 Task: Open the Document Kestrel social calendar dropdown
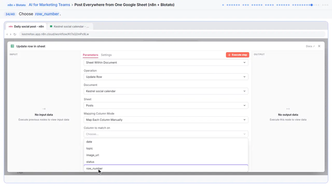[x=166, y=91]
